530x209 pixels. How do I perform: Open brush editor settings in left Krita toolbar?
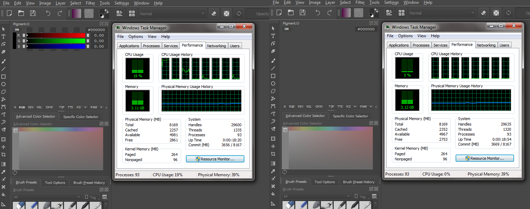(x=120, y=13)
